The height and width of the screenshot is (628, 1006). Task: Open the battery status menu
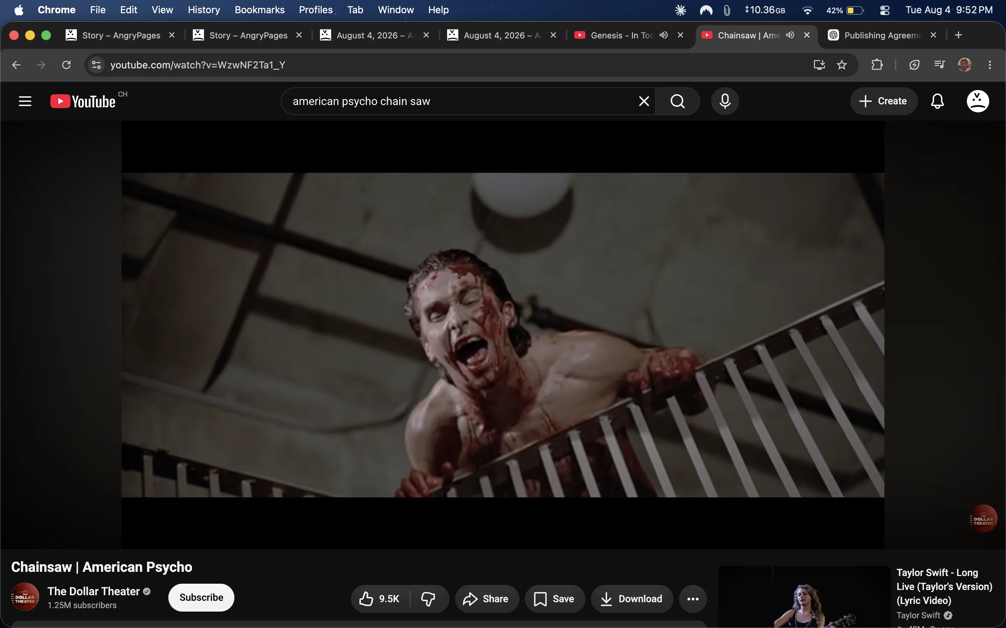845,10
